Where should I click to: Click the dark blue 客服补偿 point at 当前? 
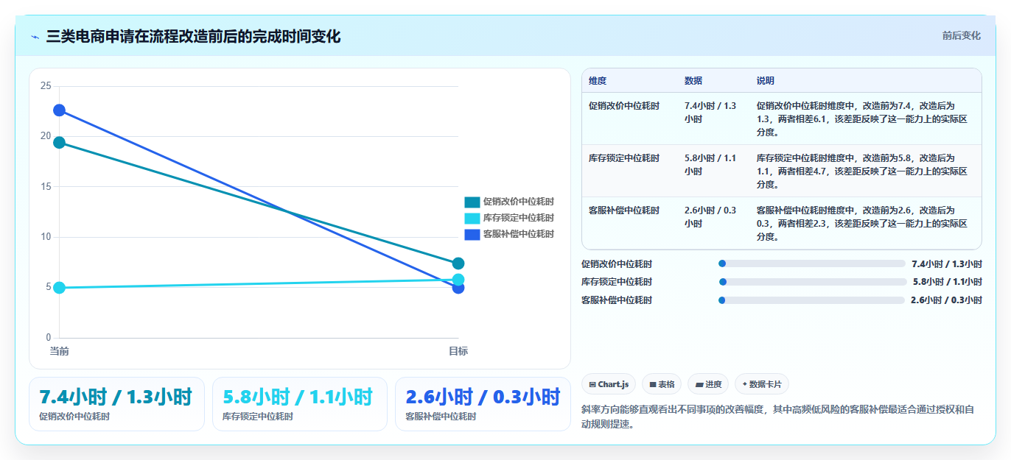point(59,110)
